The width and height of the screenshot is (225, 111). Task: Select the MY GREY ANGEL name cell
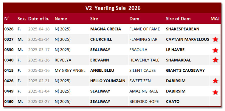tap(70, 70)
